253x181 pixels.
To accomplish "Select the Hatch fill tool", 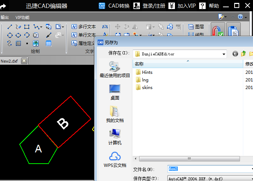I will click(18, 43).
